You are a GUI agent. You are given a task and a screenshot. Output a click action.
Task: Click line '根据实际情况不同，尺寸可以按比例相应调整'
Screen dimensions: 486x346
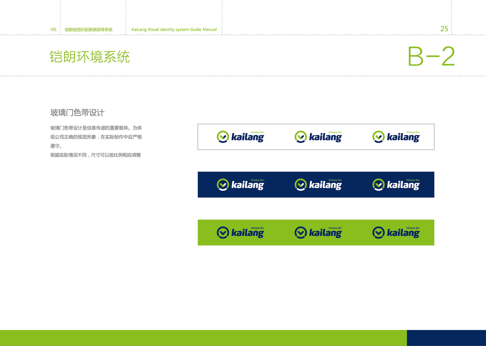[96, 155]
